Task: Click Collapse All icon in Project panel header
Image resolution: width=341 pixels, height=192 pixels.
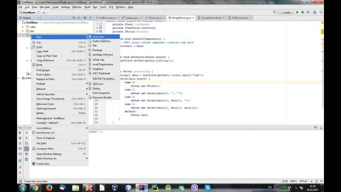Action: click(79, 18)
